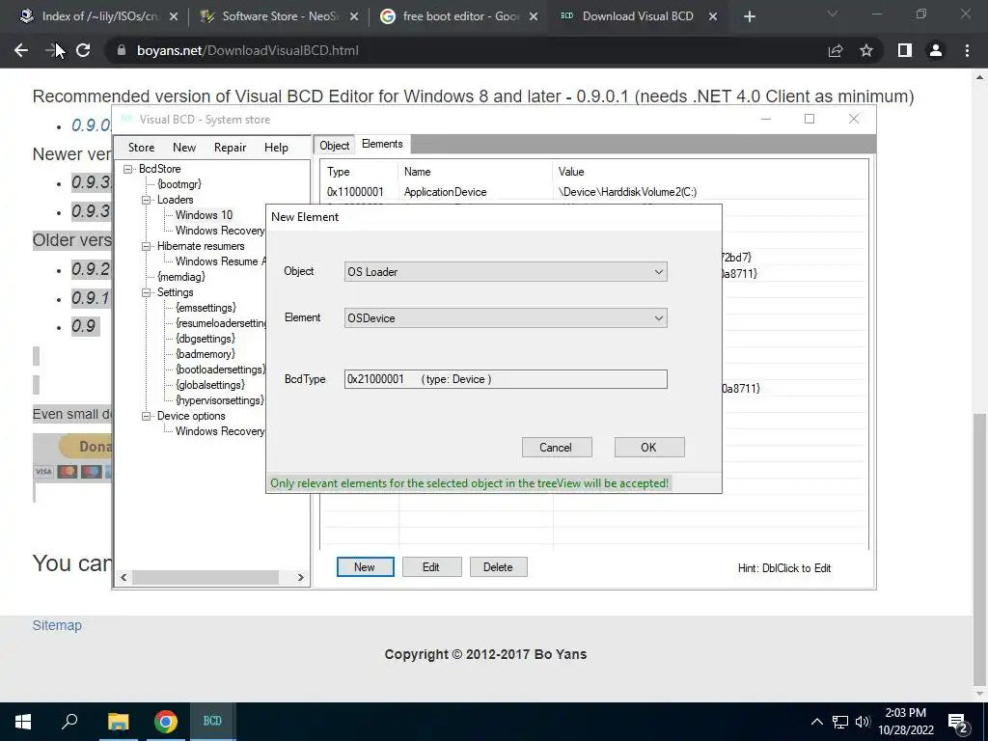This screenshot has height=741, width=988.
Task: Click Cancel in New Element dialog
Action: pos(557,448)
